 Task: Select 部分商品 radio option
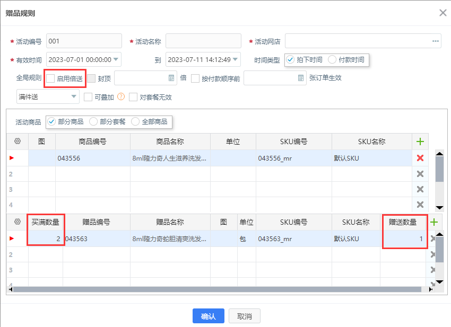[x=51, y=121]
